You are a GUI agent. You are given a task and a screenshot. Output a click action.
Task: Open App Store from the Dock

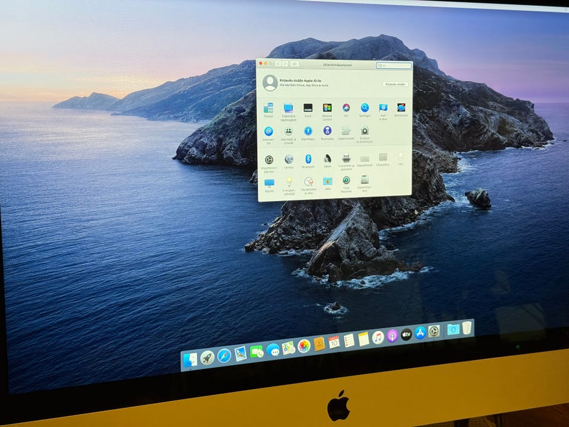point(420,333)
